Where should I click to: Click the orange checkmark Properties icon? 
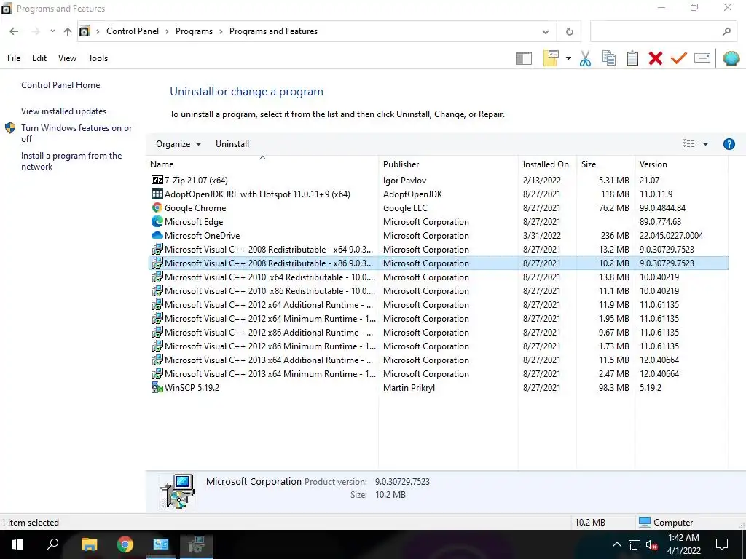(x=678, y=58)
